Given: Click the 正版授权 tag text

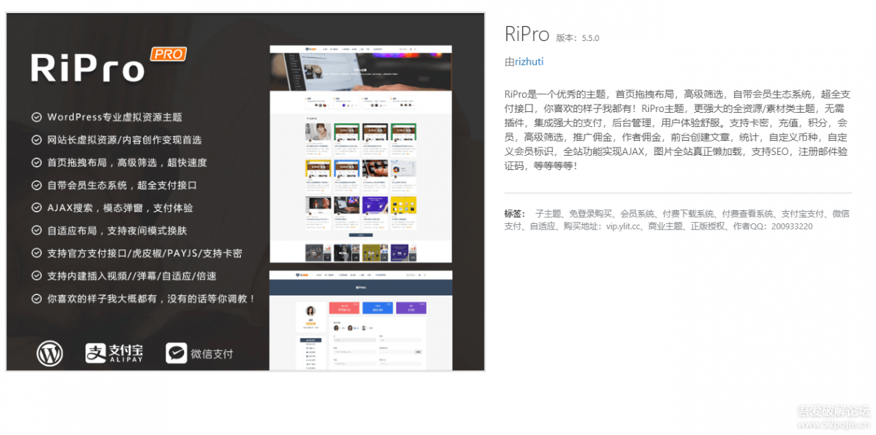Looking at the screenshot, I should coord(708,226).
